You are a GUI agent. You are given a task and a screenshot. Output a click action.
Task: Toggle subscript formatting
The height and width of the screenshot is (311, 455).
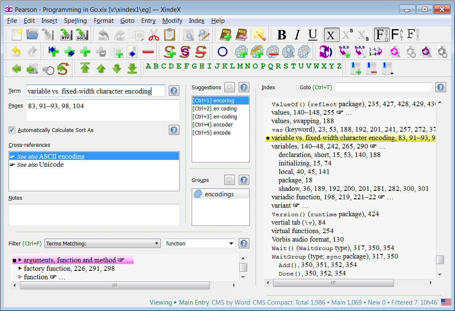363,35
